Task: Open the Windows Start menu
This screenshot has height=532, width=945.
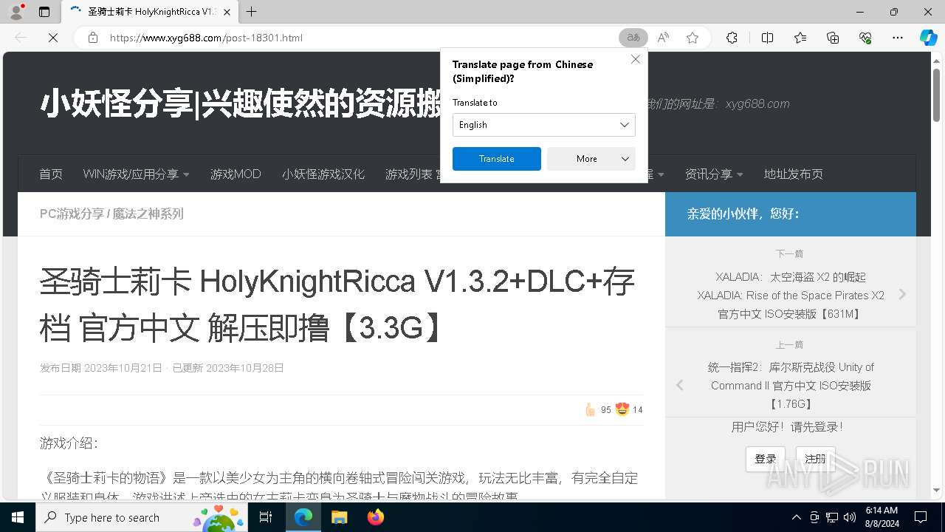Action: [18, 517]
